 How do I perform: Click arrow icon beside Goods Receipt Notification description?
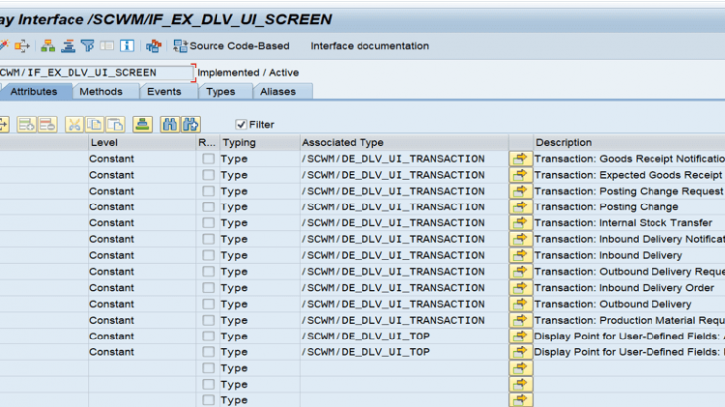(x=521, y=159)
